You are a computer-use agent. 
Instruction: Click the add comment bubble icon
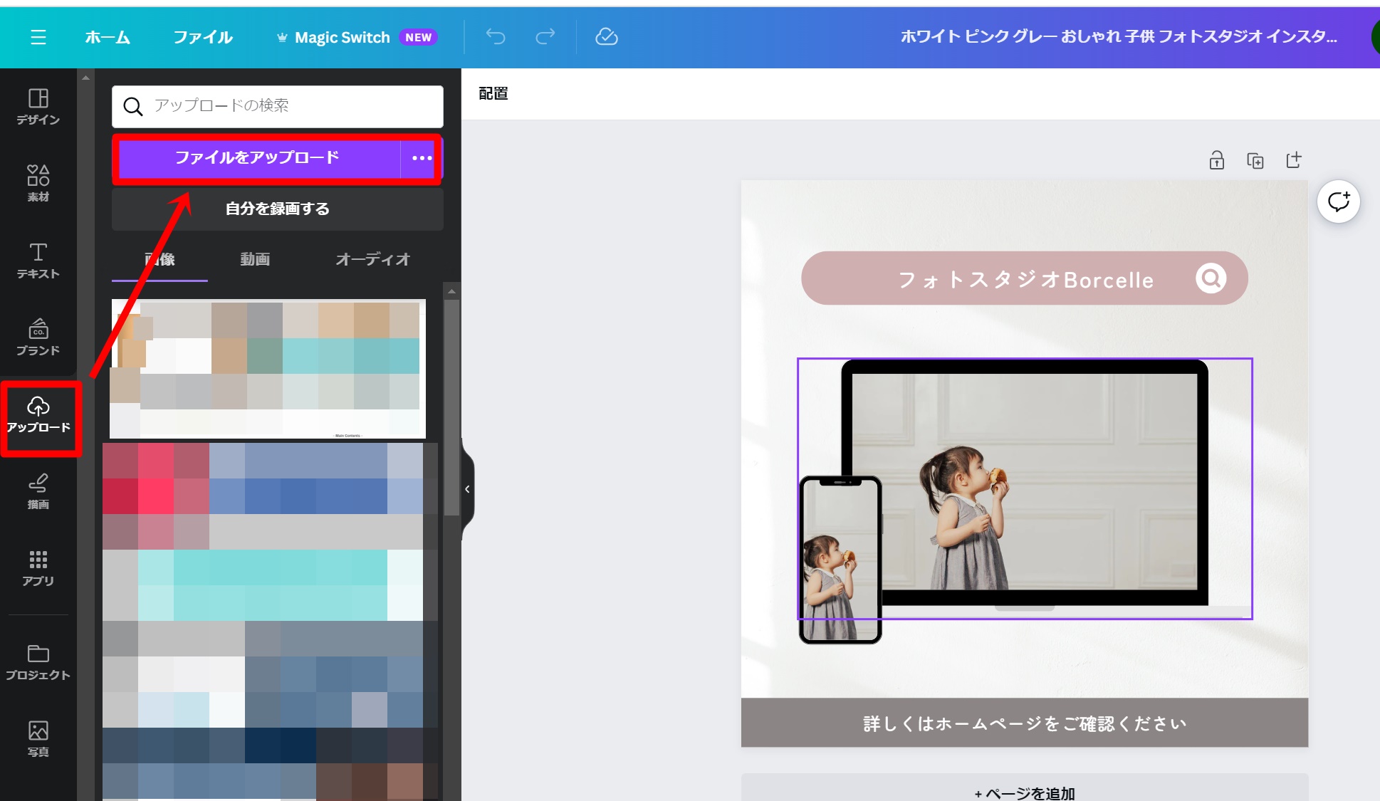(1339, 201)
